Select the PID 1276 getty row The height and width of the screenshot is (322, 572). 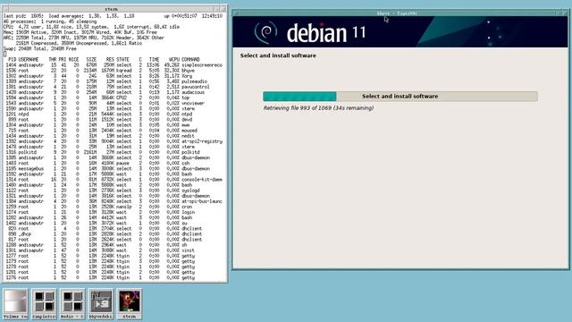[114, 277]
